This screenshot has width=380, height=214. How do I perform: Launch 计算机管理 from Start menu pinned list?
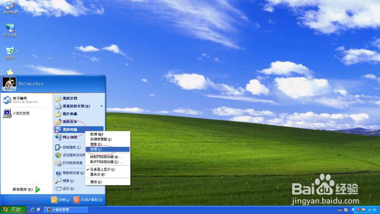(26, 113)
